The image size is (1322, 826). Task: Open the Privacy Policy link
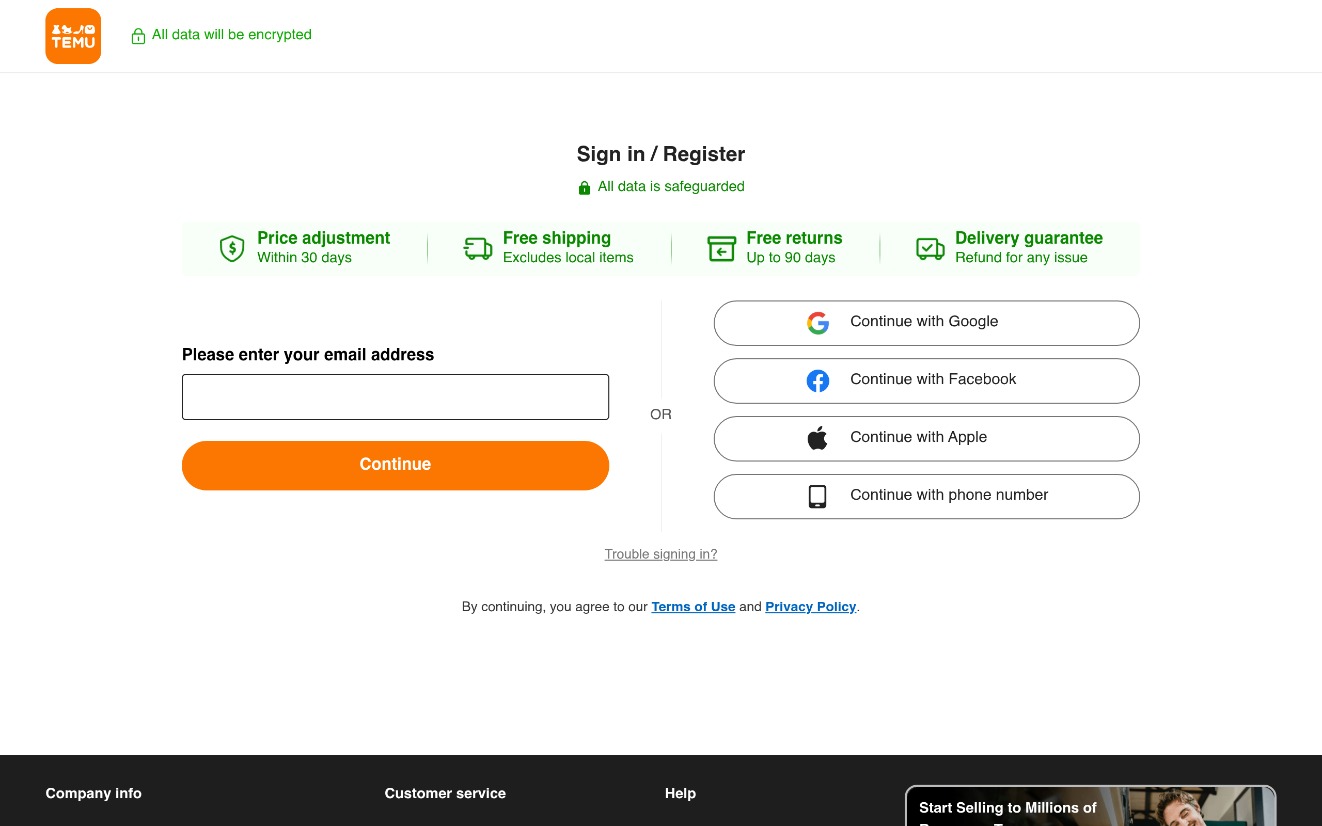[x=810, y=607]
